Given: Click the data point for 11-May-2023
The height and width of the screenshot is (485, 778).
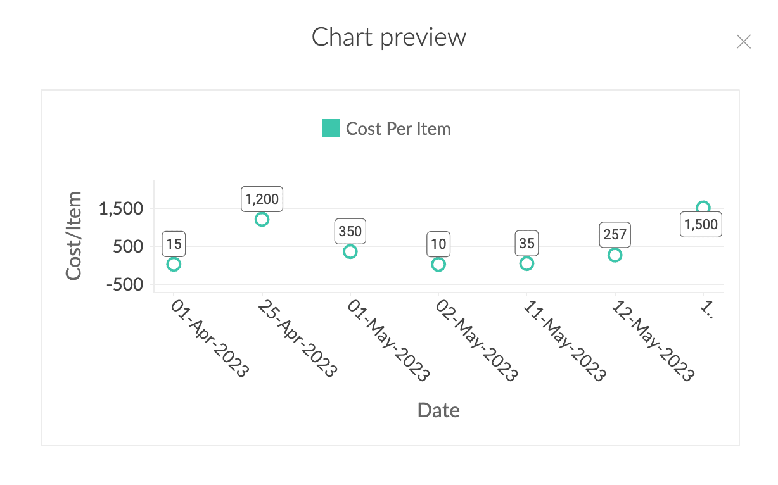Looking at the screenshot, I should [x=526, y=263].
